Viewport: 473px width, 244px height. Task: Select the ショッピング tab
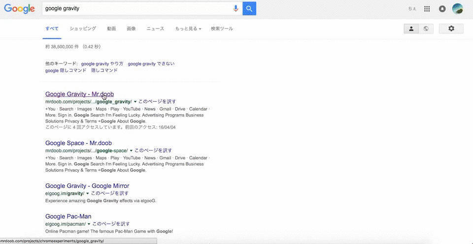pyautogui.click(x=83, y=29)
